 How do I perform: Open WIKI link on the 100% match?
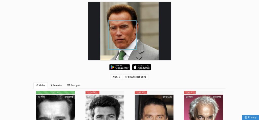click(x=41, y=97)
